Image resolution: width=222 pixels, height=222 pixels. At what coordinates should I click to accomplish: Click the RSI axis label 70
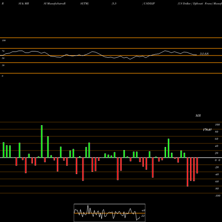tap(3, 51)
